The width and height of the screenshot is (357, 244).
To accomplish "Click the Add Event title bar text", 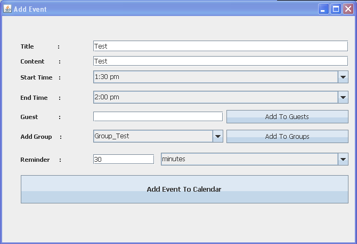I will click(30, 9).
